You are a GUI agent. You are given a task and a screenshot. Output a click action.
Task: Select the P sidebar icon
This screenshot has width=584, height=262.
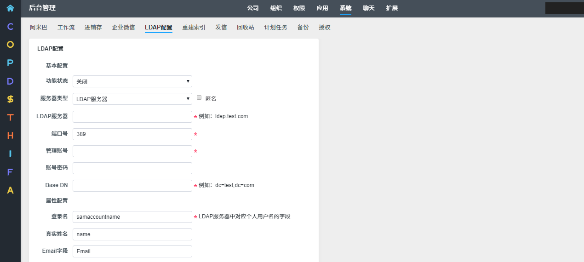[10, 63]
